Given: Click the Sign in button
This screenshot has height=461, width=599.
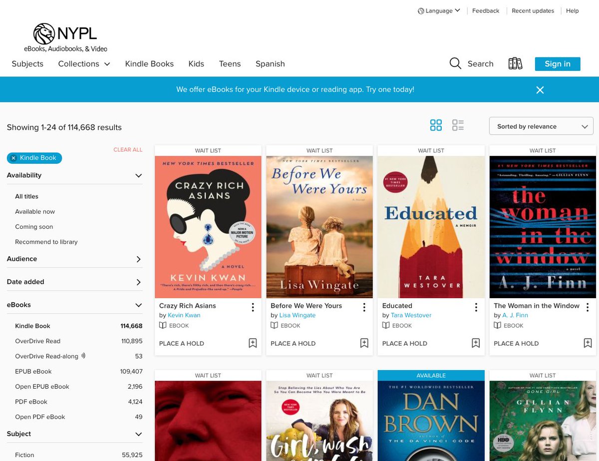Looking at the screenshot, I should [x=558, y=64].
